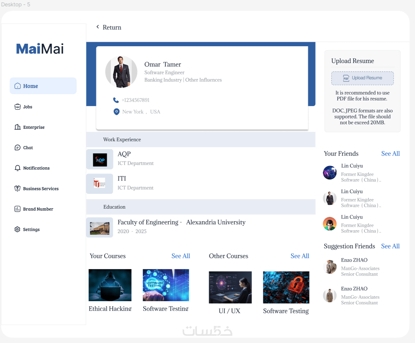Click the name Omar Tamer
Viewport: 415px width, 343px height.
click(163, 64)
